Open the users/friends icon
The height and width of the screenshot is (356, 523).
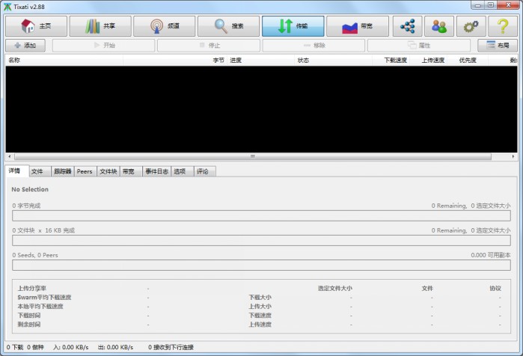point(439,26)
